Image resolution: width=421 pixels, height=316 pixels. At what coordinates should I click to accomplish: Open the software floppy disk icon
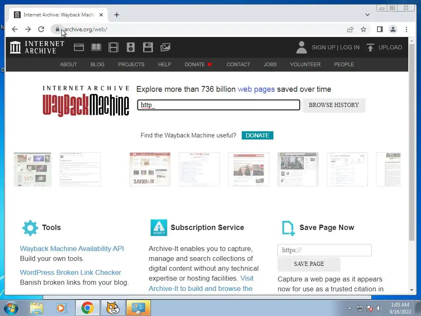click(x=148, y=47)
